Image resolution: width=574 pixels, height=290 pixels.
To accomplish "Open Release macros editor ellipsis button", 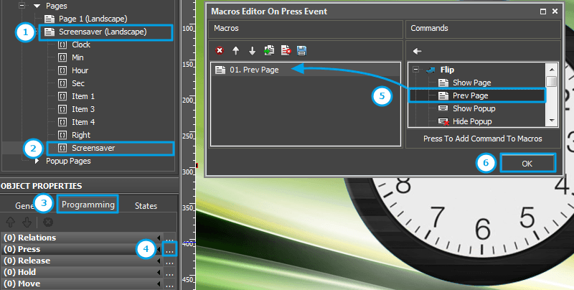I will pos(169,261).
